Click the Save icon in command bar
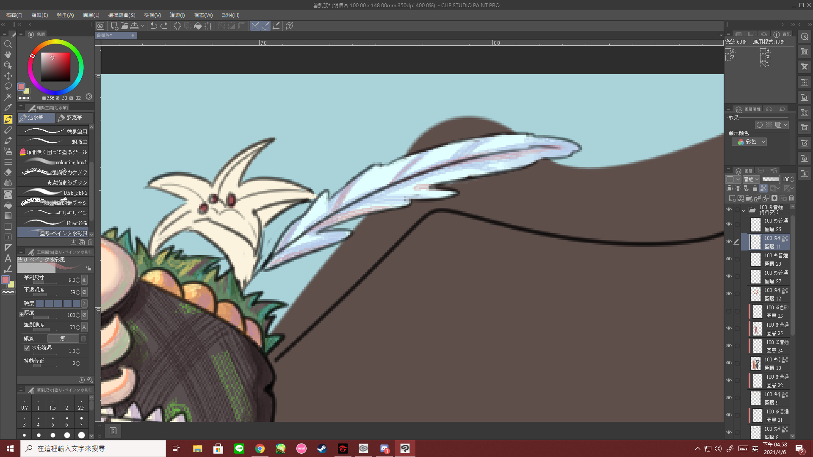The width and height of the screenshot is (813, 457). [134, 26]
